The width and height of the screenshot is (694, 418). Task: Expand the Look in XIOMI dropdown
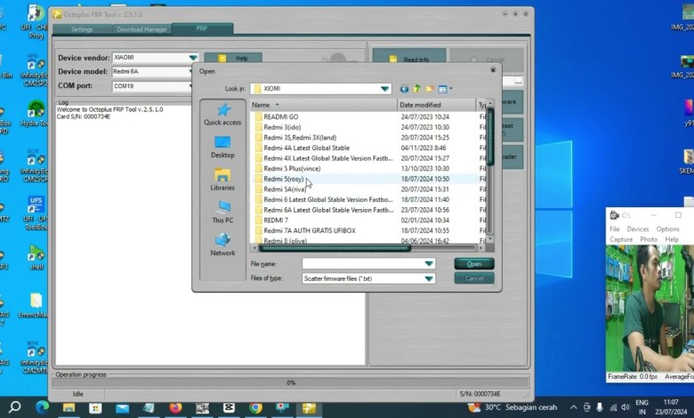click(385, 89)
